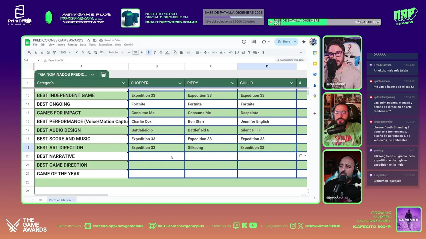
Task: Select the Form en blanco sheet tab
Action: click(x=62, y=200)
